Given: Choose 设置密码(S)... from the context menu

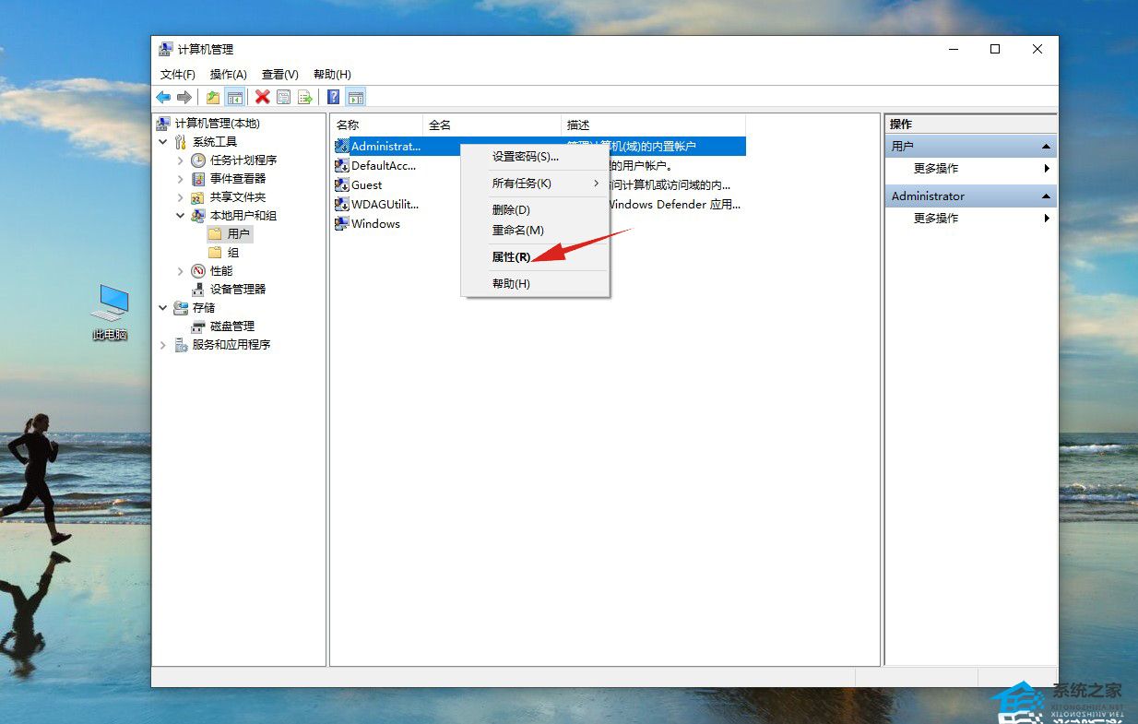Looking at the screenshot, I should 525,157.
